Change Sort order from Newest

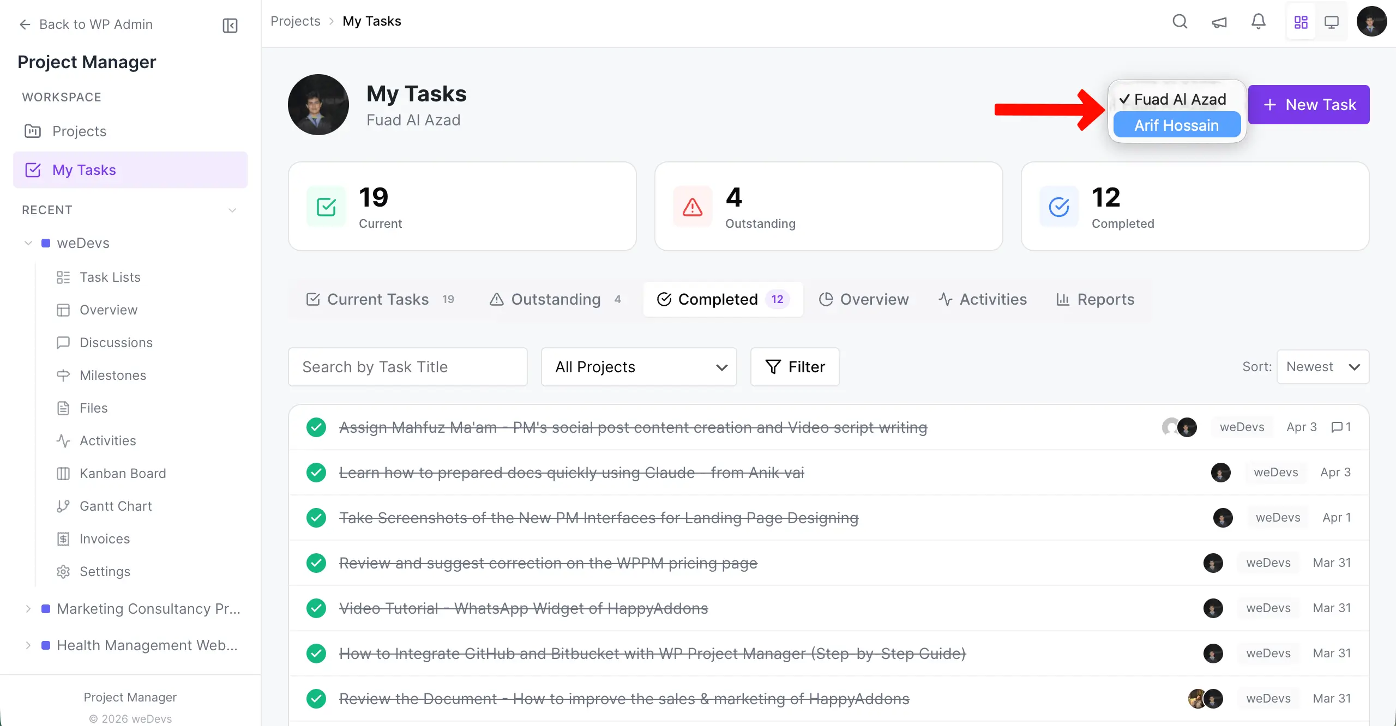tap(1324, 367)
